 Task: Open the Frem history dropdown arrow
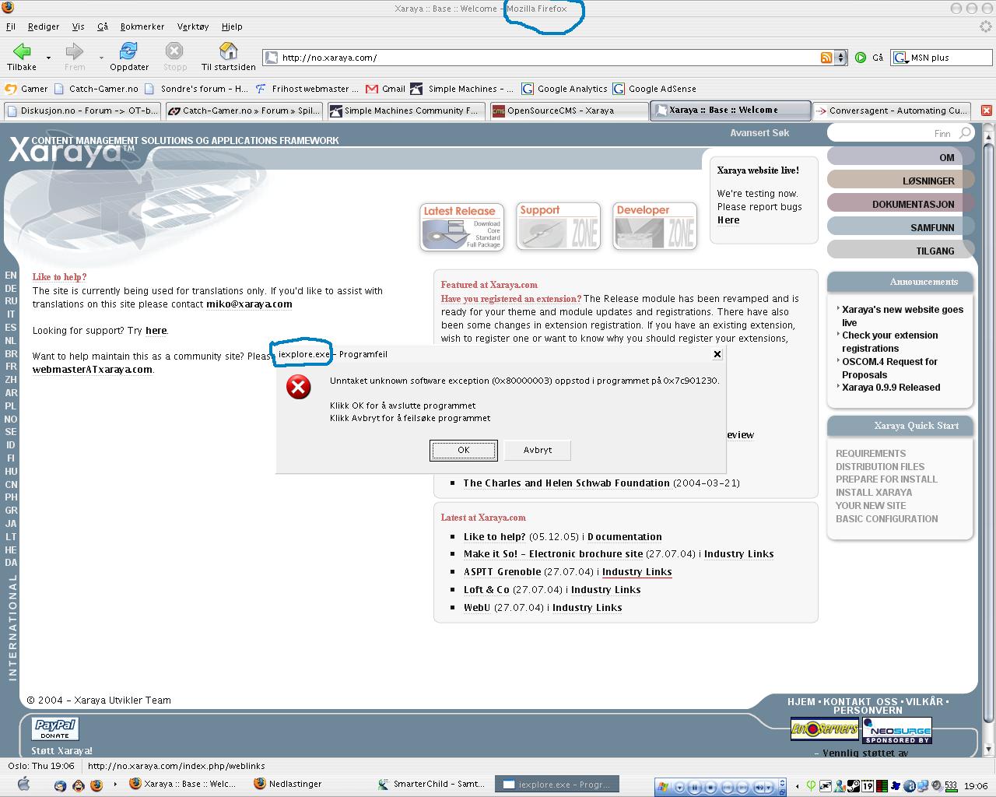click(x=101, y=58)
